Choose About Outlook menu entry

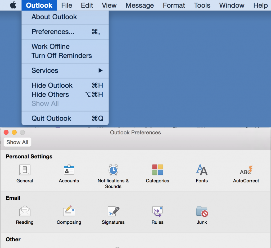(x=65, y=17)
